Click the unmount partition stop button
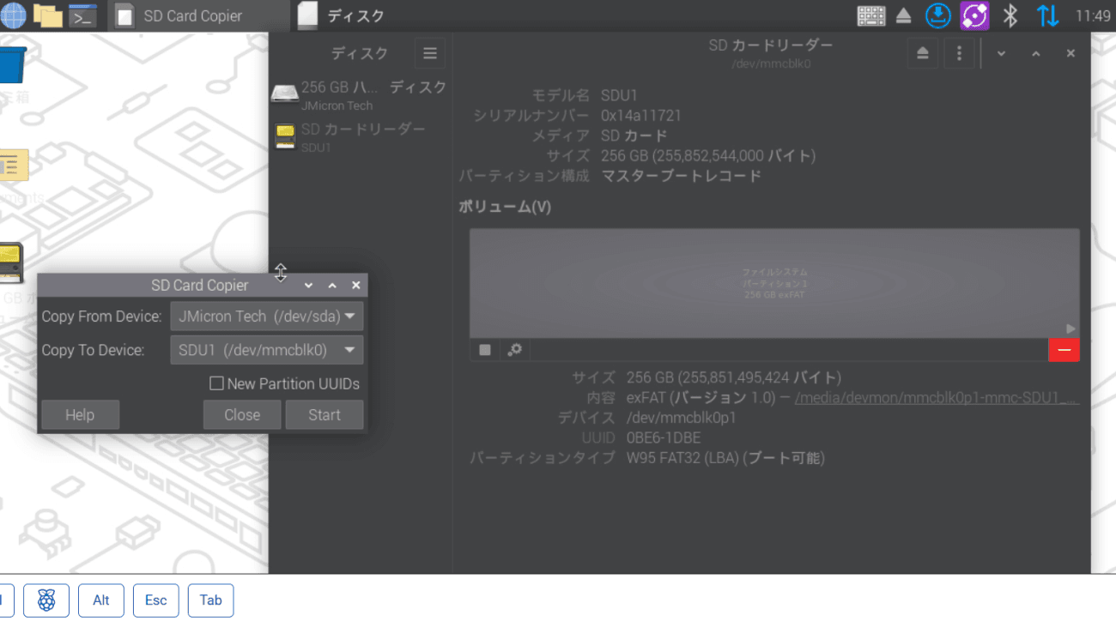Viewport: 1116px width, 621px height. [485, 350]
